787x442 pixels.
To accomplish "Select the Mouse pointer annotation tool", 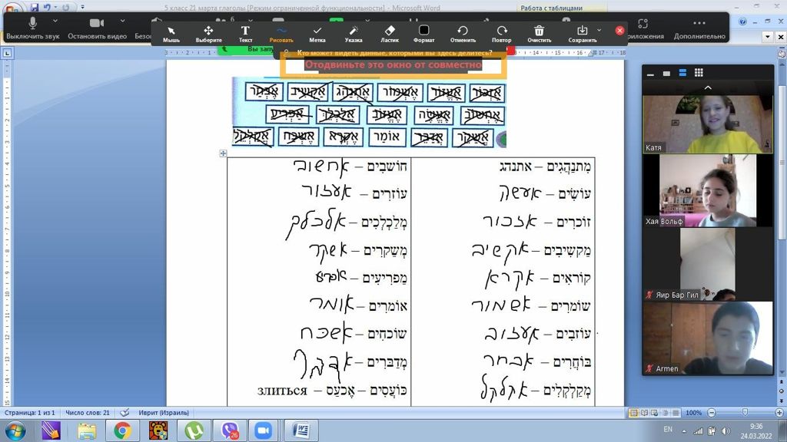I will (x=171, y=34).
